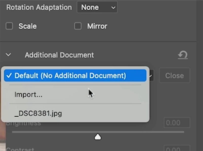203x151 pixels.
Task: Enable the Scale checkbox
Action: (x=9, y=26)
